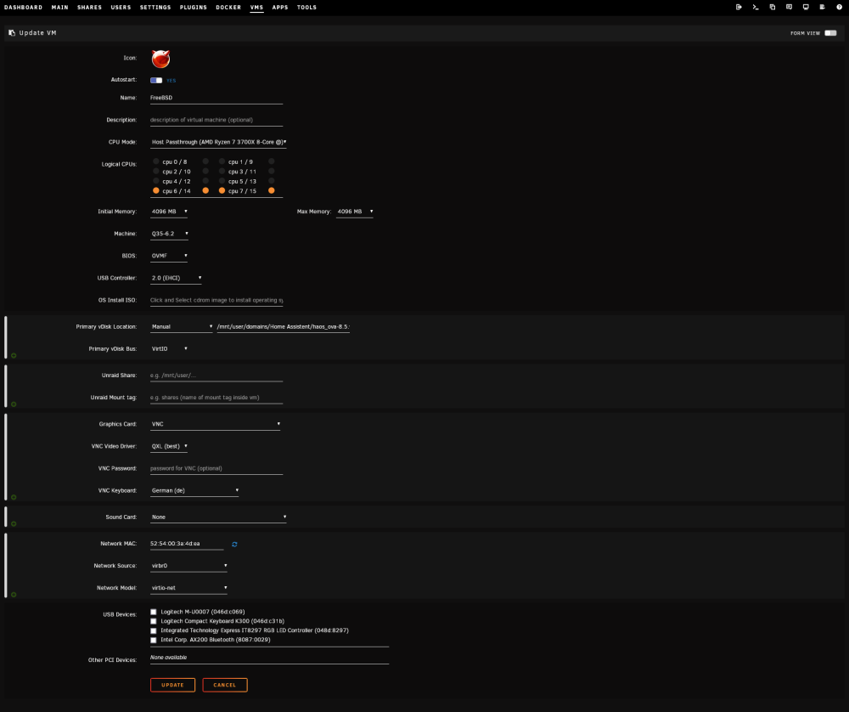Check Logitech M-U0007 USB device
849x712 pixels.
pyautogui.click(x=153, y=612)
